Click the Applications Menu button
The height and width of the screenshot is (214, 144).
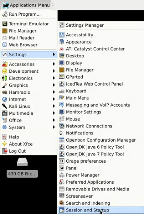tap(26, 5)
